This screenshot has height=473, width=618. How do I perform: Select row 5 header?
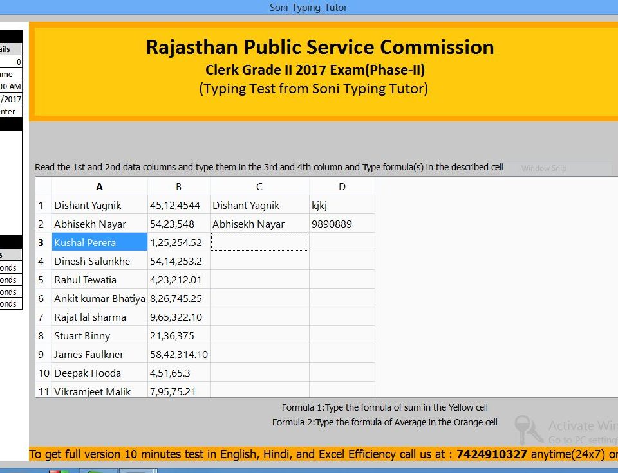[43, 280]
